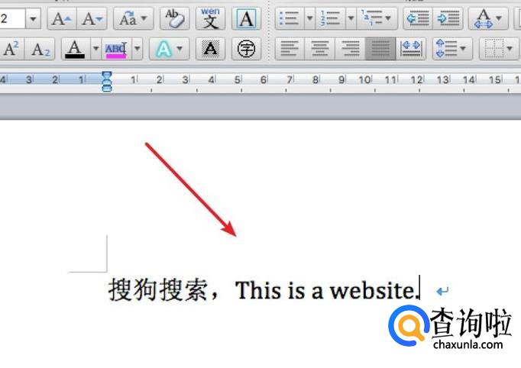
Task: Open the Asian Layout text width dropdown
Action: 488,18
